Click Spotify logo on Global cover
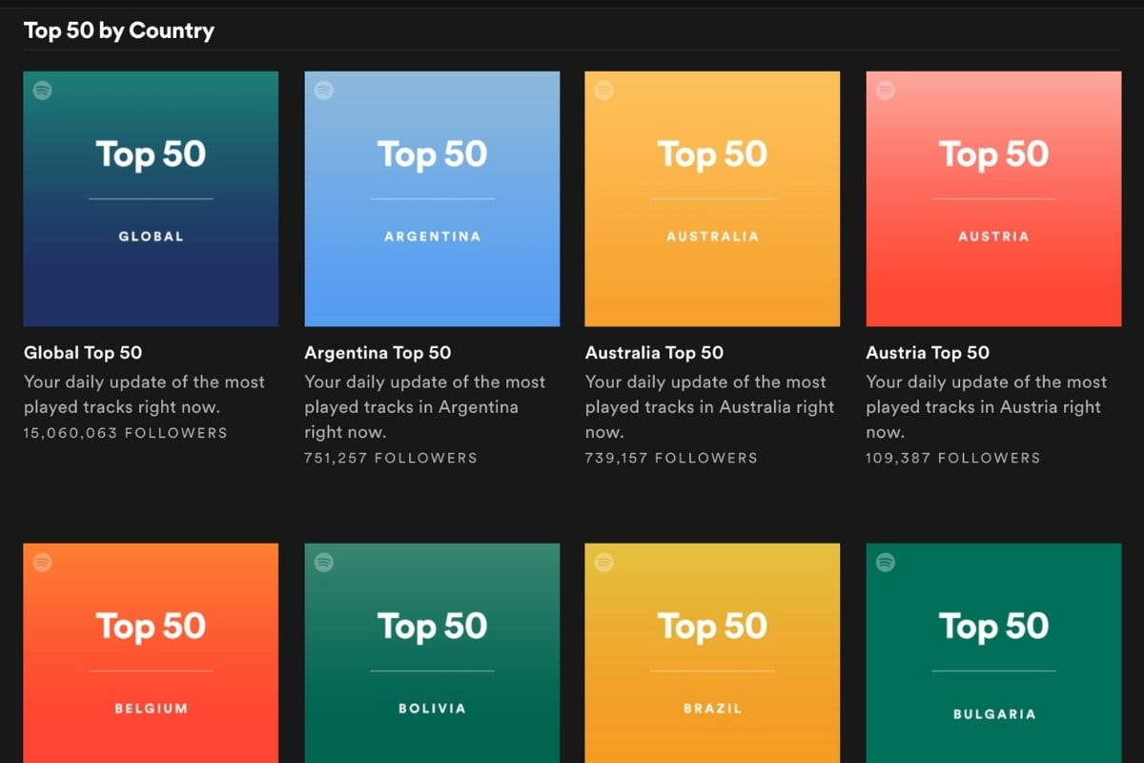 click(x=43, y=91)
